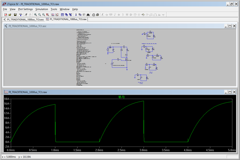The height and width of the screenshot is (160, 240).
Task: Expand the Window menu
Action: (64, 9)
